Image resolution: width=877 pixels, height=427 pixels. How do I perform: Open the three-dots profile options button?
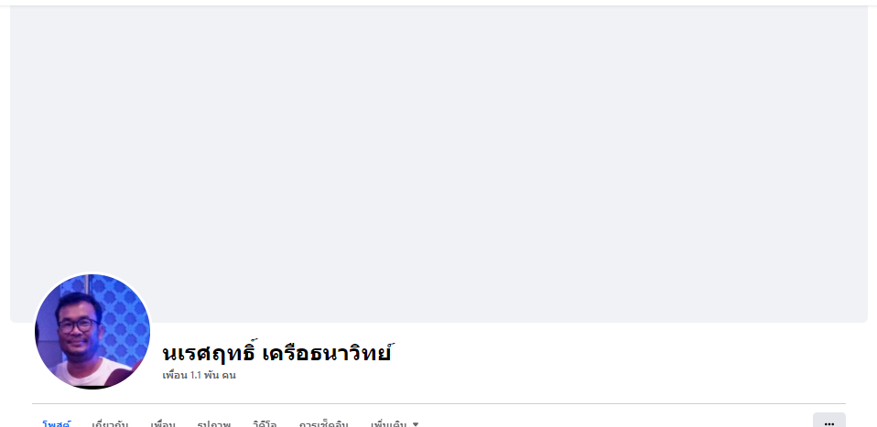[x=828, y=422]
